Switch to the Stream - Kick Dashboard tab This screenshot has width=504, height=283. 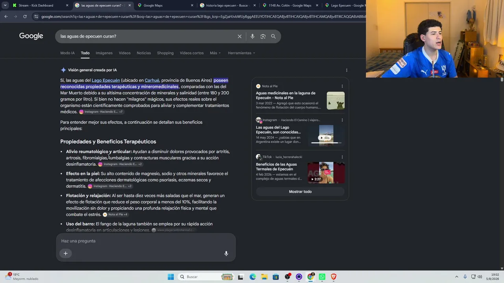point(36,6)
